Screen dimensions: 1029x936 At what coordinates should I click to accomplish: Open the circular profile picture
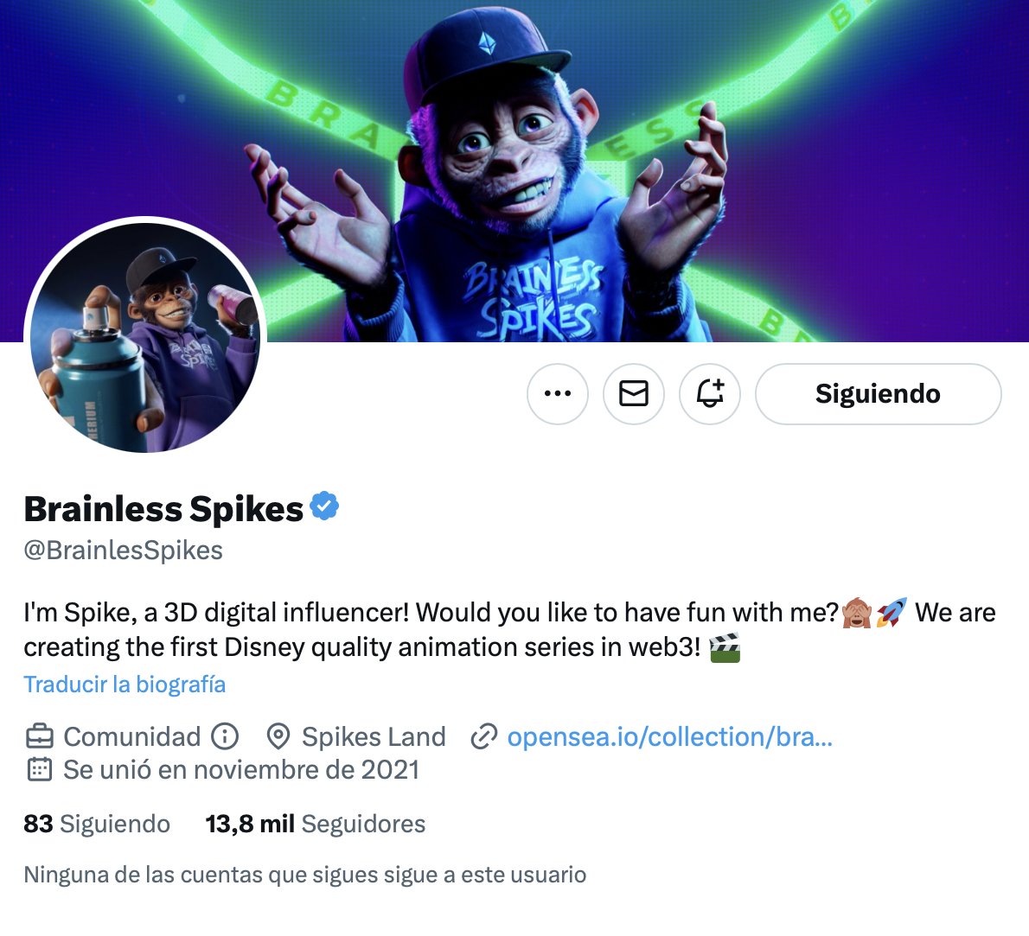pos(145,337)
